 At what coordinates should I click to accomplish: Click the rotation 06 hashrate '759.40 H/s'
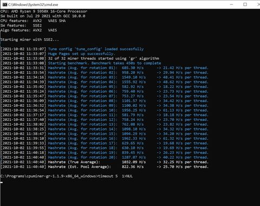click(133, 91)
